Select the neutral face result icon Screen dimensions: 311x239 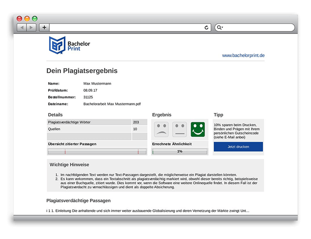180,129
